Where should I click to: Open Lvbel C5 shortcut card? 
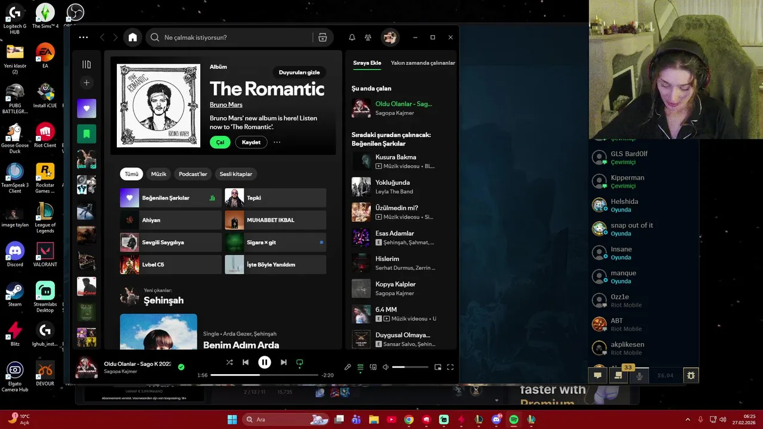click(170, 265)
